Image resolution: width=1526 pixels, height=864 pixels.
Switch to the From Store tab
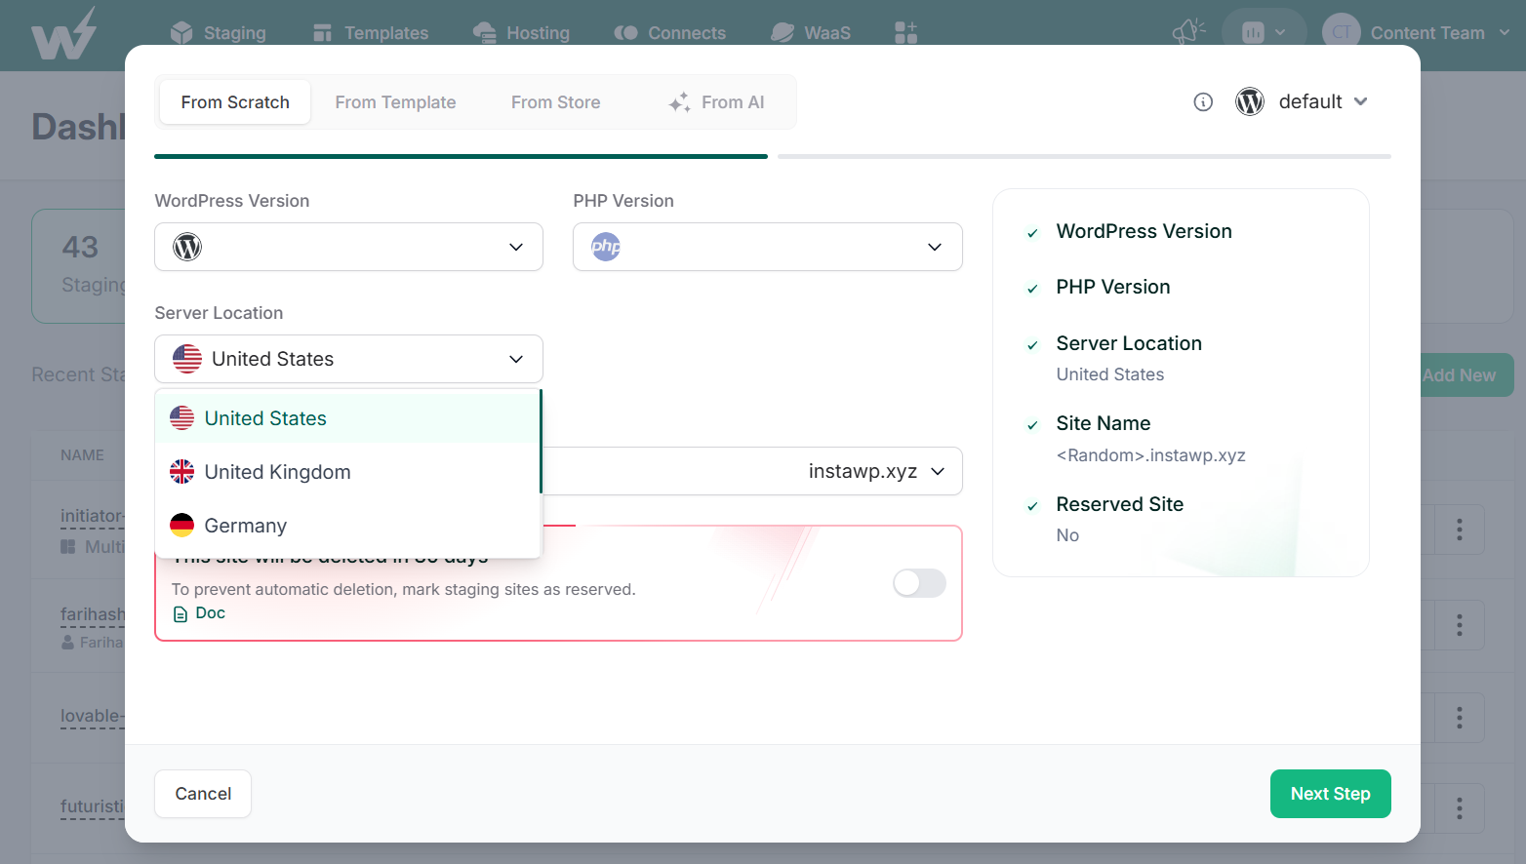click(x=556, y=102)
